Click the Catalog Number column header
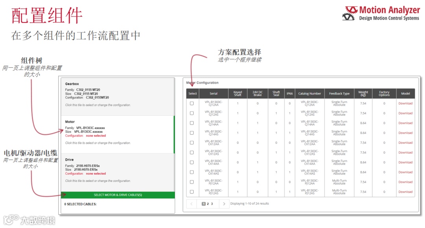The height and width of the screenshot is (228, 425). (310, 94)
